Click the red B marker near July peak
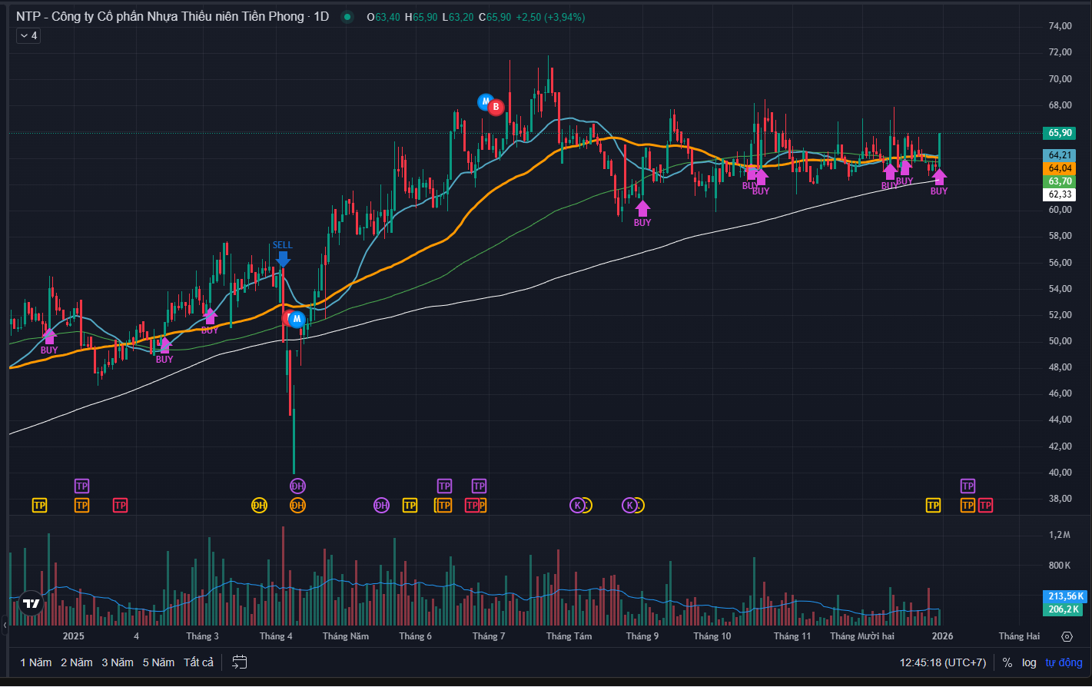Screen dimensions: 1092x687 tap(496, 107)
